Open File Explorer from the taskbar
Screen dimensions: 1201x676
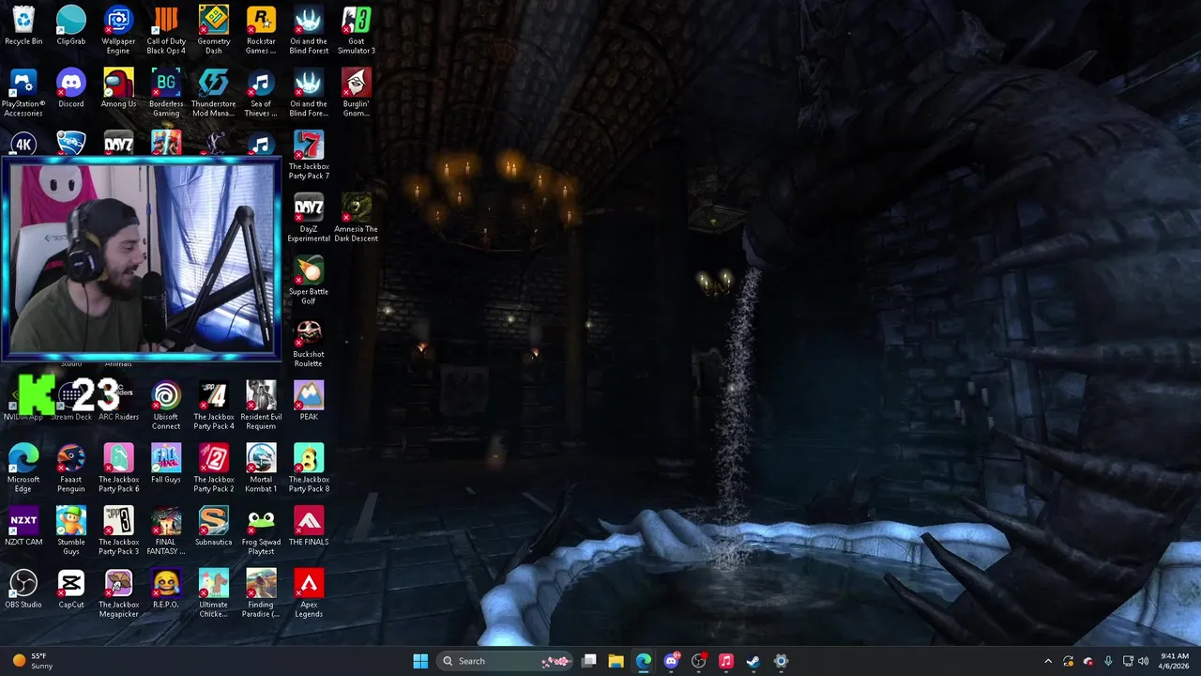[616, 661]
